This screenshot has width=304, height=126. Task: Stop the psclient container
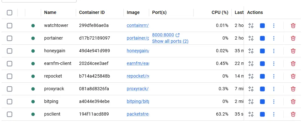coord(262,114)
